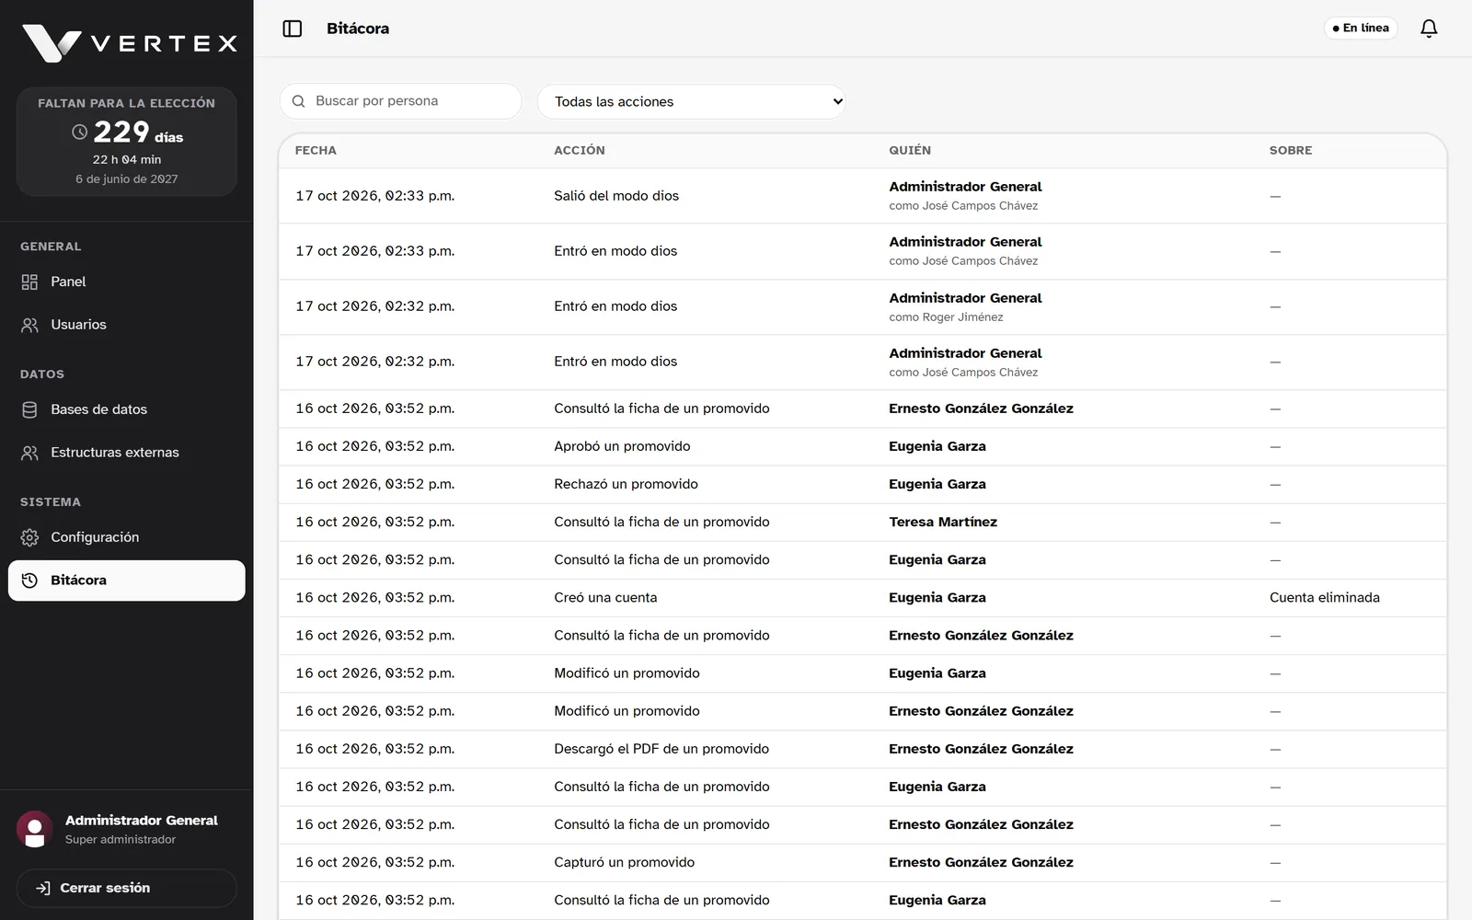
Task: Click the Creó una cuenta entry
Action: pyautogui.click(x=605, y=598)
